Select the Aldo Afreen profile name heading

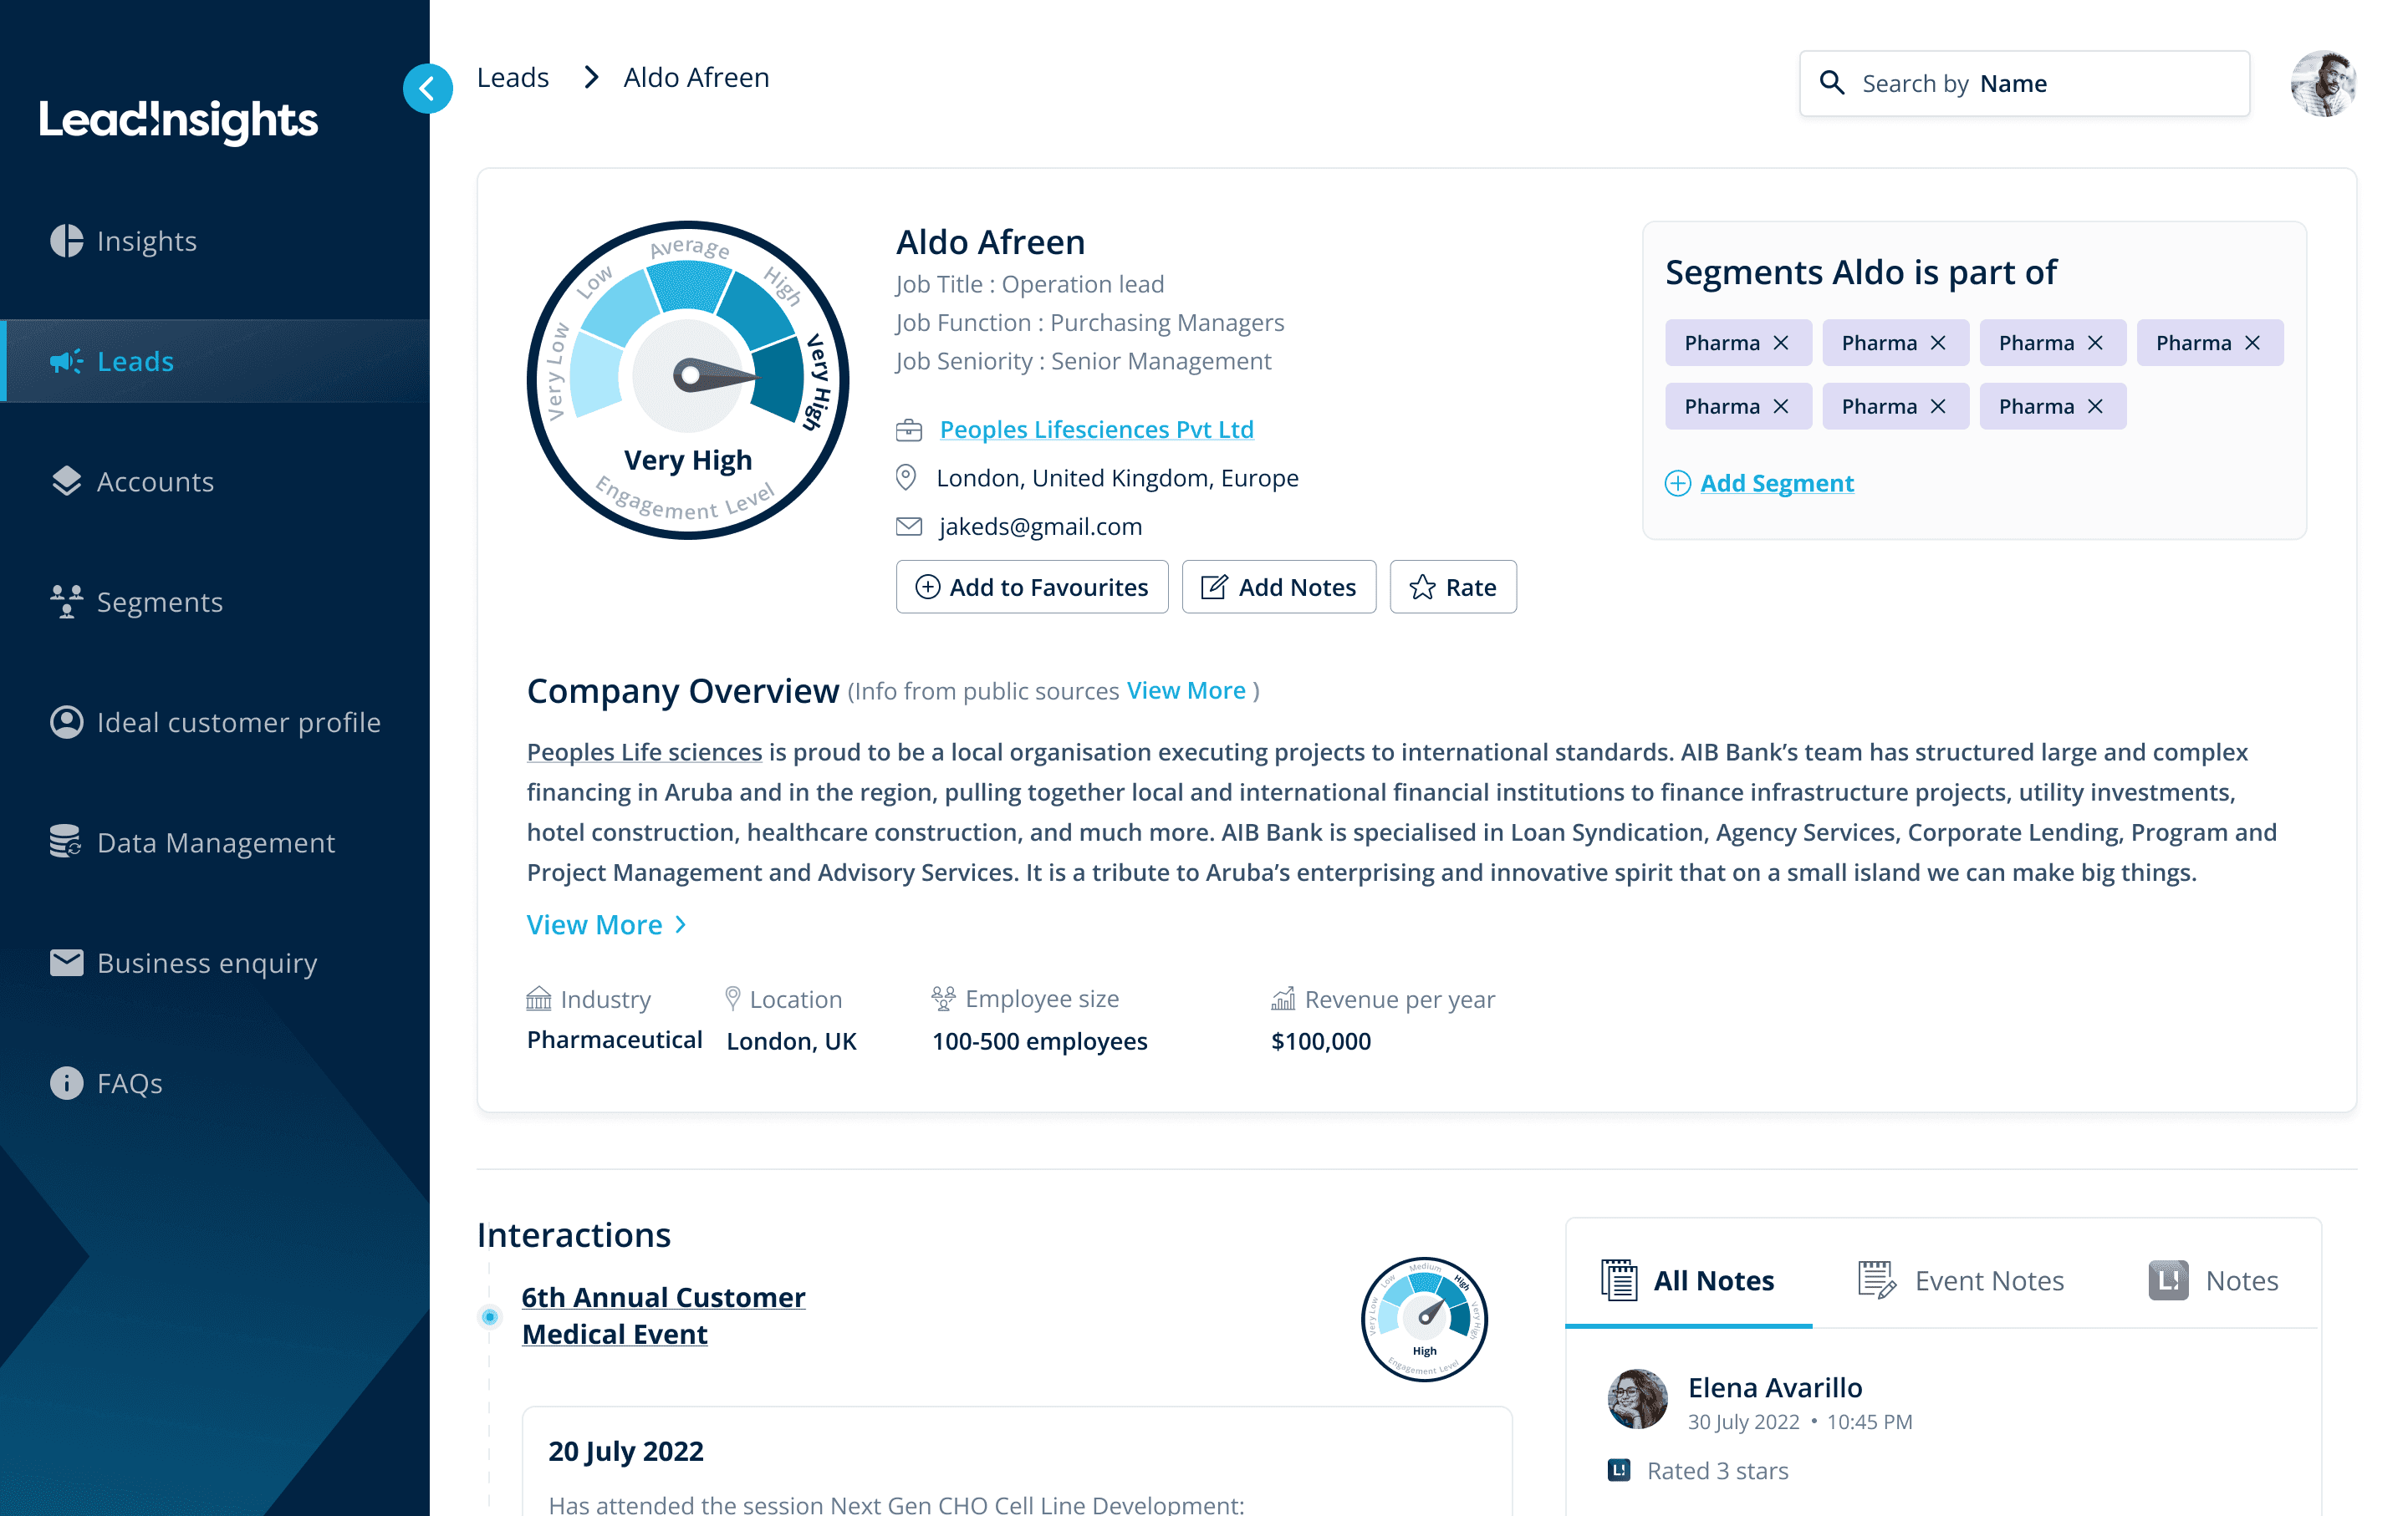(x=990, y=242)
